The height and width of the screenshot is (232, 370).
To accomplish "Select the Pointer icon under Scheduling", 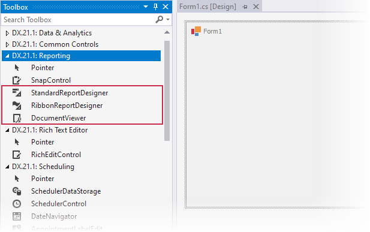I will click(17, 179).
